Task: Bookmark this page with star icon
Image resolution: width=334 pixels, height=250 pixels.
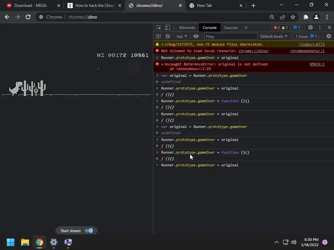Action: 293,17
